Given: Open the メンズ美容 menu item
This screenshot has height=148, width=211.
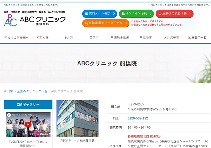Looking at the screenshot, I should pyautogui.click(x=172, y=38).
